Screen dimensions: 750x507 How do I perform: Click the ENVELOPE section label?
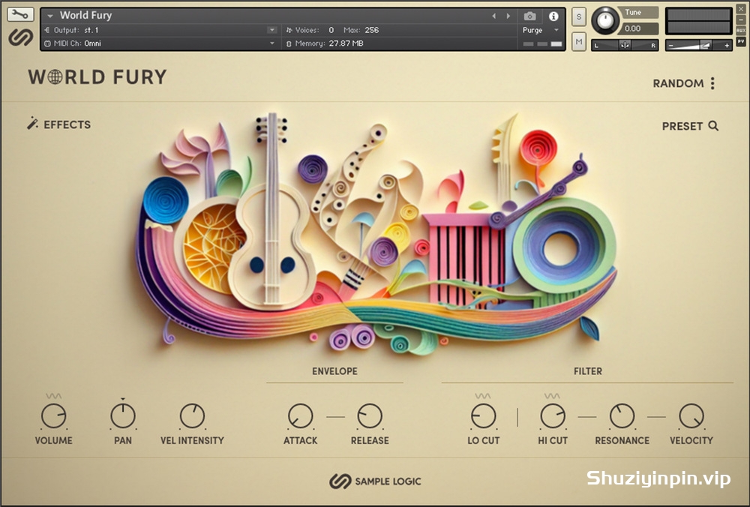click(334, 371)
